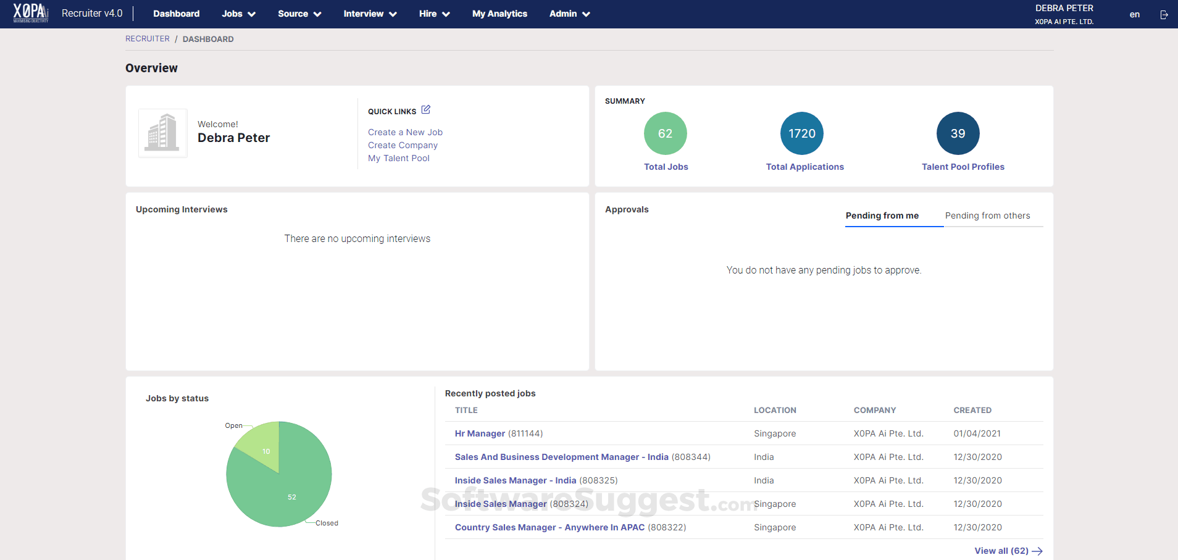
Task: Click the XOPA Ai logo
Action: (x=31, y=13)
